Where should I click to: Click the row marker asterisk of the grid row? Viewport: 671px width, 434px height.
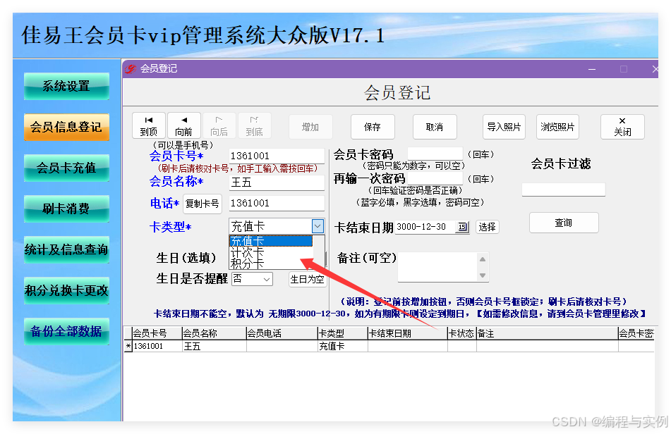coord(128,347)
